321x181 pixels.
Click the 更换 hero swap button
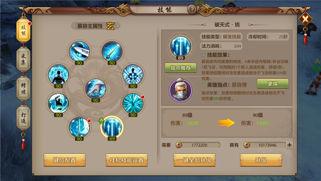tap(273, 84)
